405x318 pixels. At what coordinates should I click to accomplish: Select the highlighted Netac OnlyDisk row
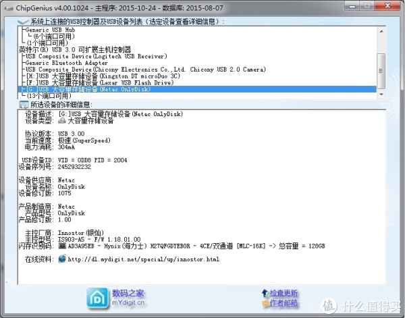click(x=197, y=89)
